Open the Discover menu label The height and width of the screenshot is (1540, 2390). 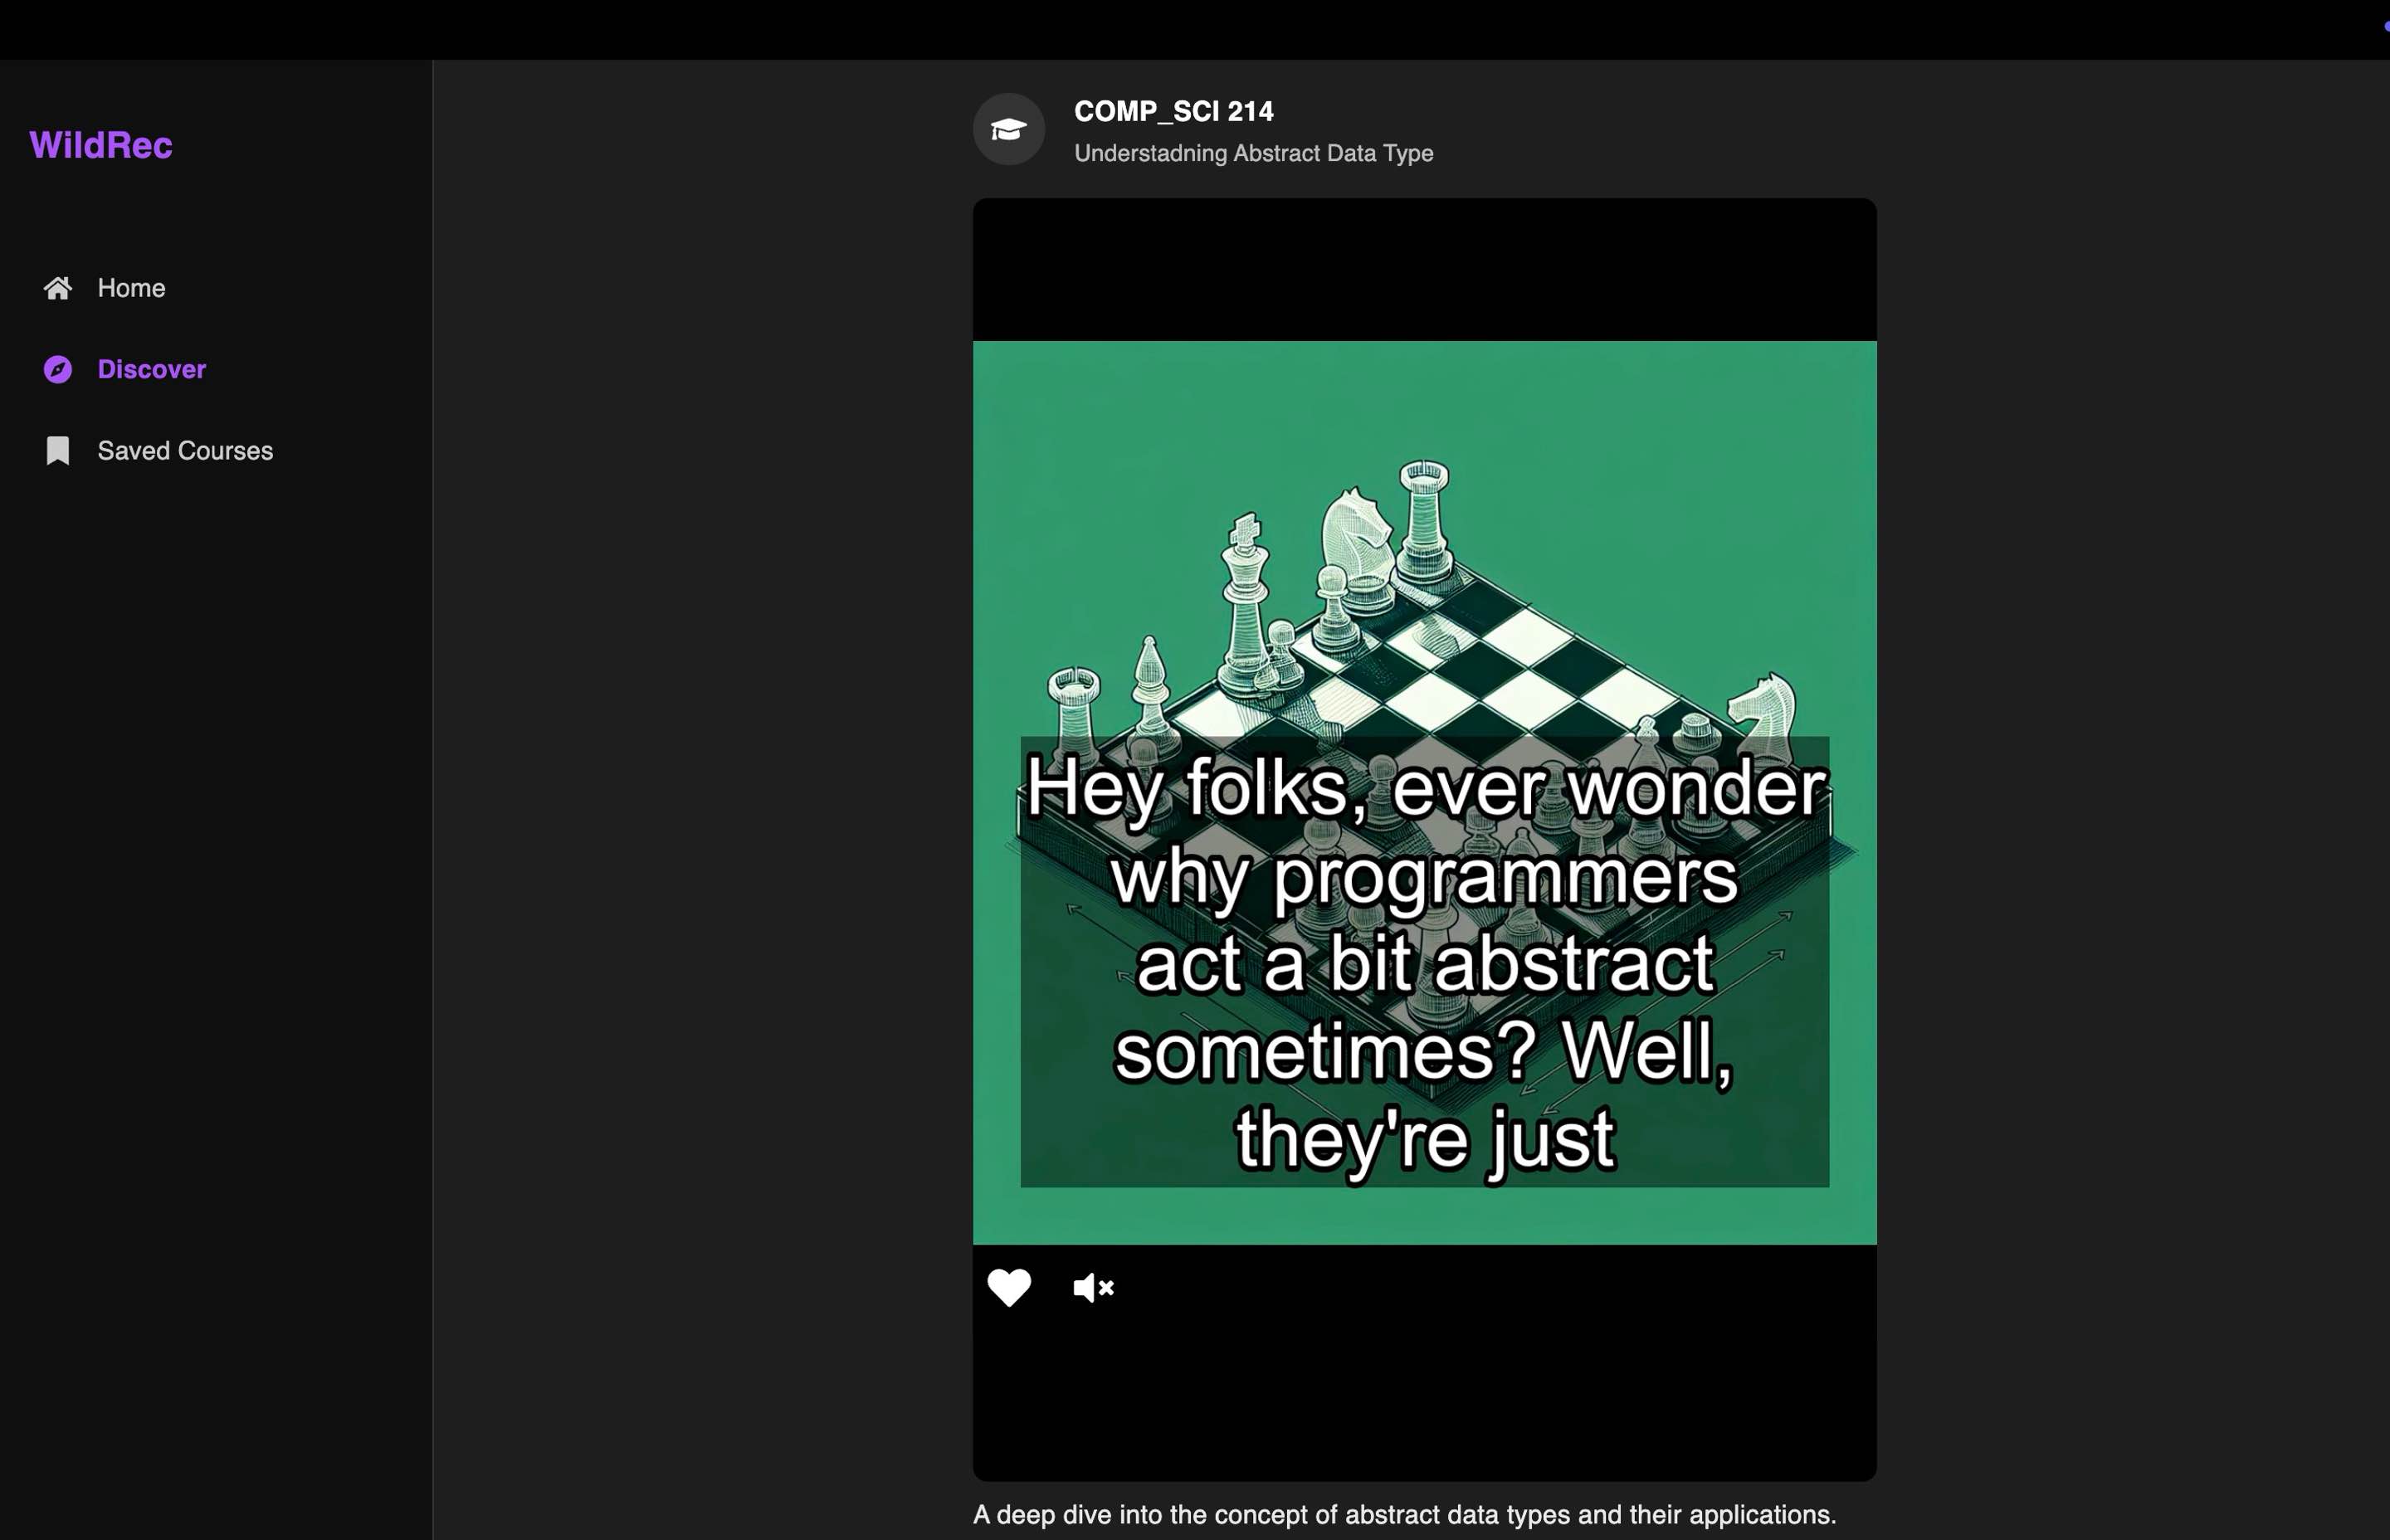pos(152,369)
